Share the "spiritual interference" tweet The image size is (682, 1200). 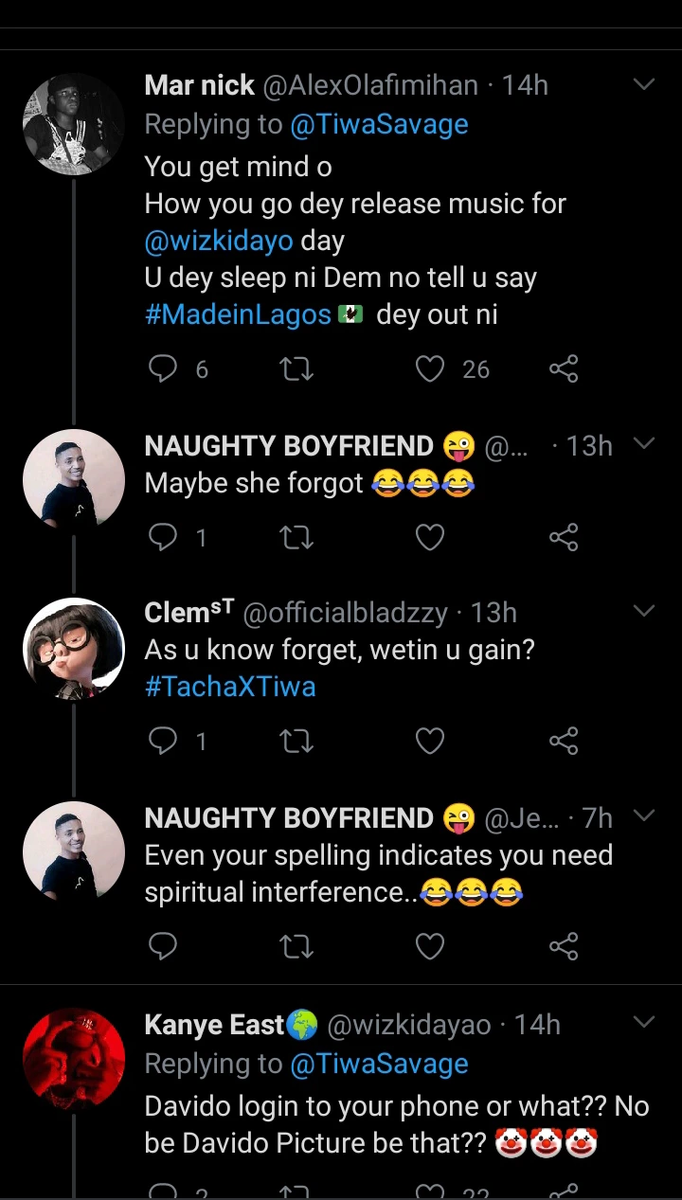pyautogui.click(x=564, y=945)
